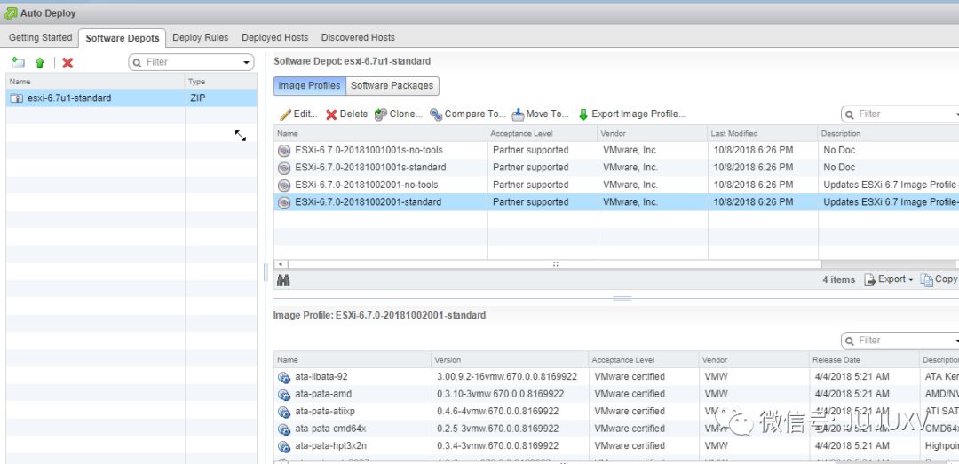Click the green Import Software Depot arrow icon

click(x=40, y=62)
